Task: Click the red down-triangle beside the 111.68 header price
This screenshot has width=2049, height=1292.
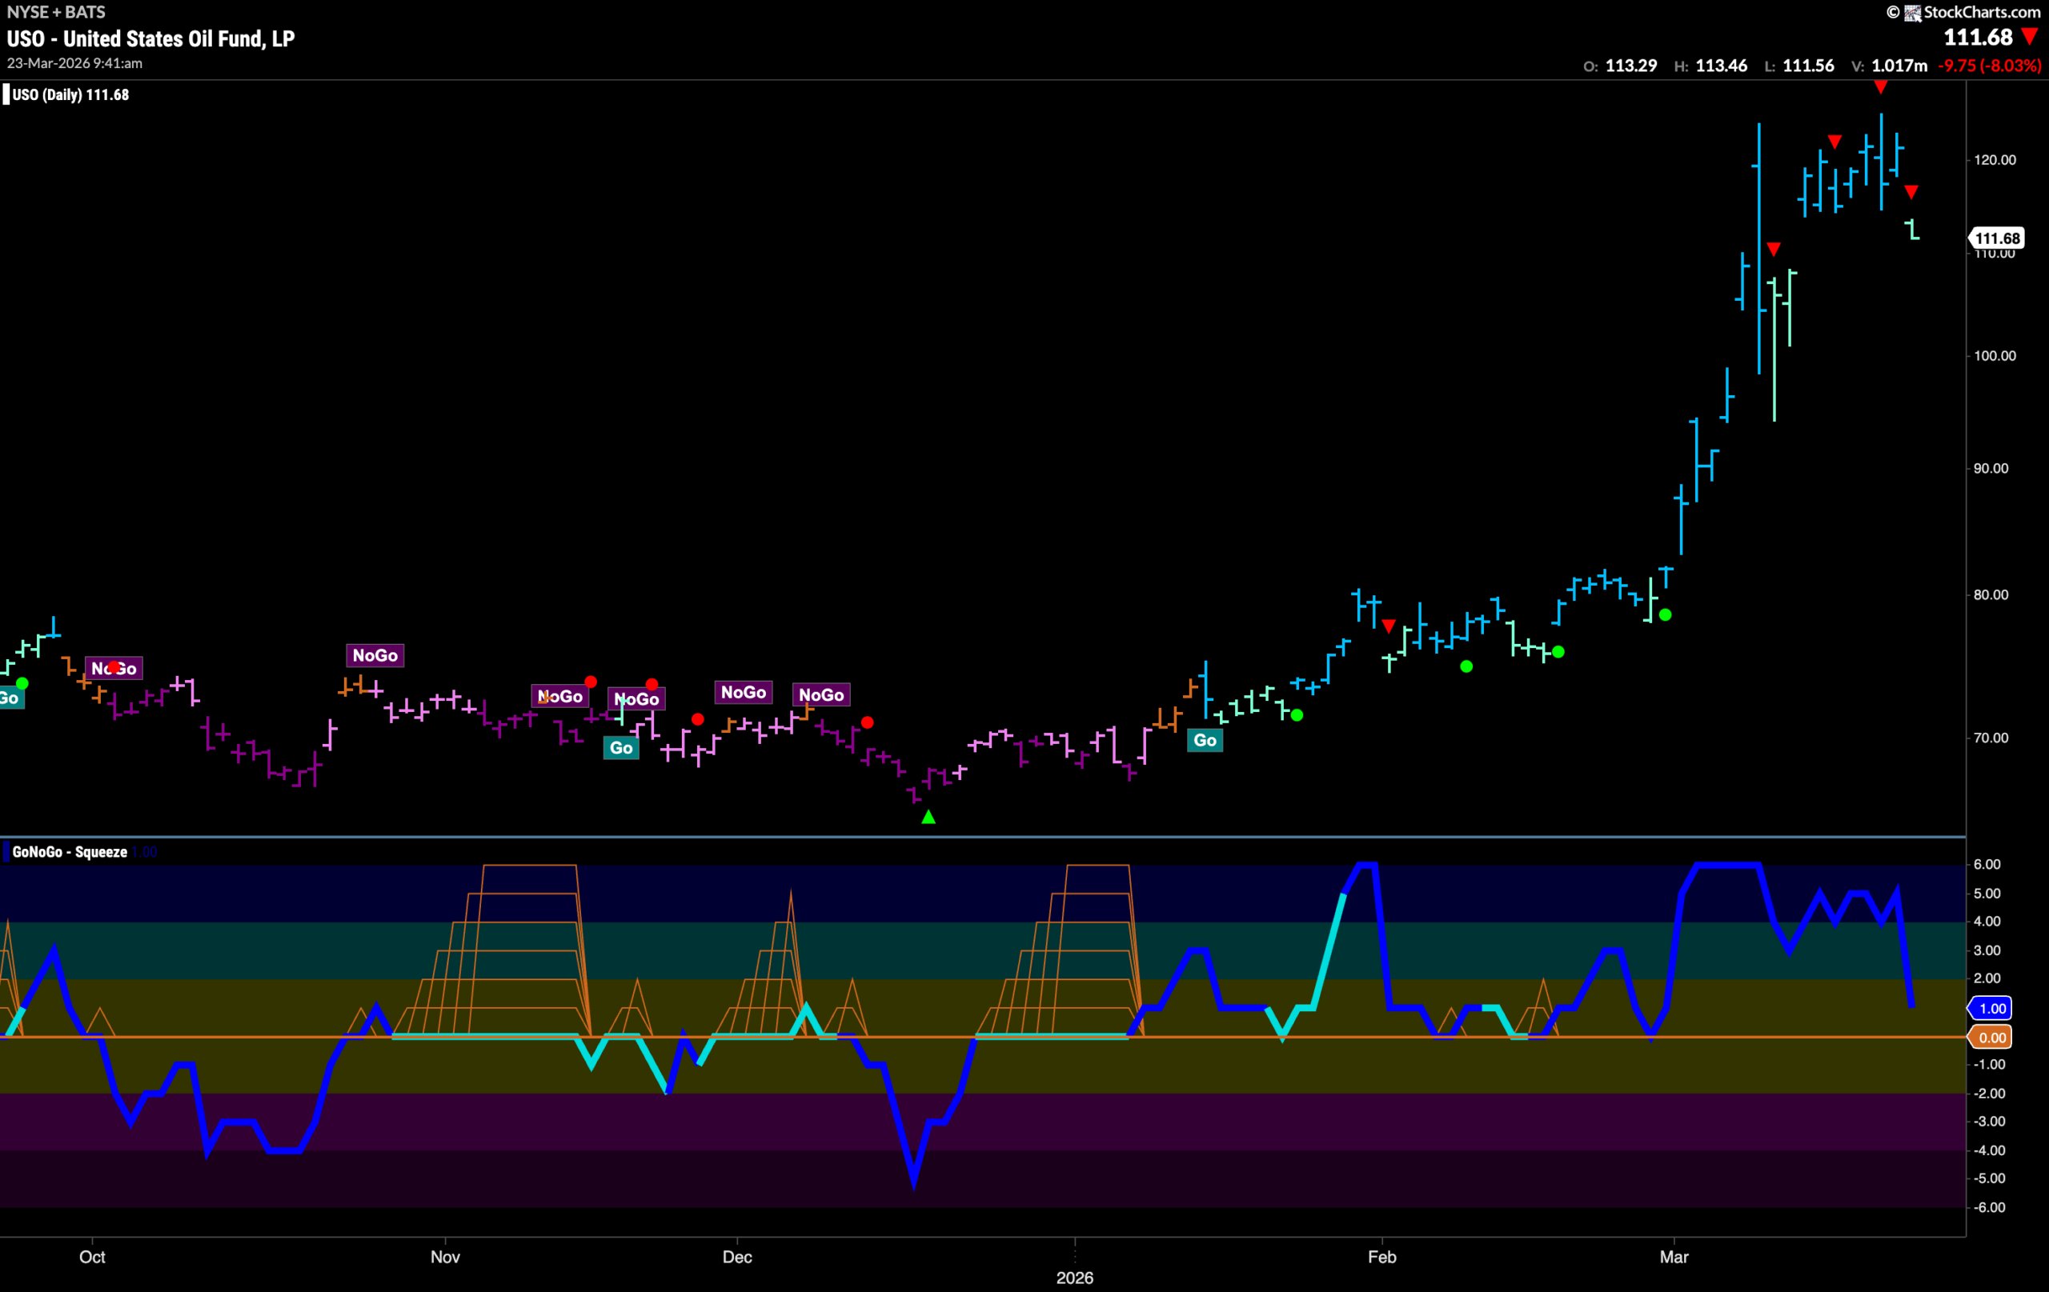Action: pos(2030,37)
